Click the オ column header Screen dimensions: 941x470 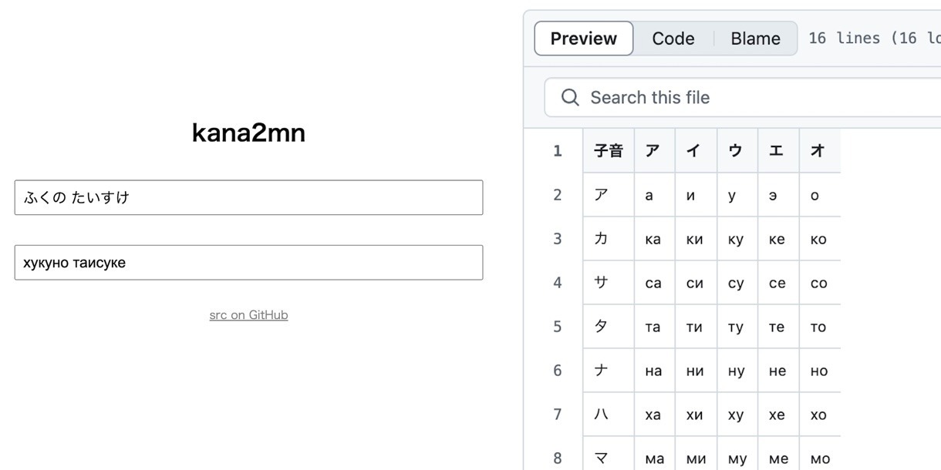coord(819,150)
